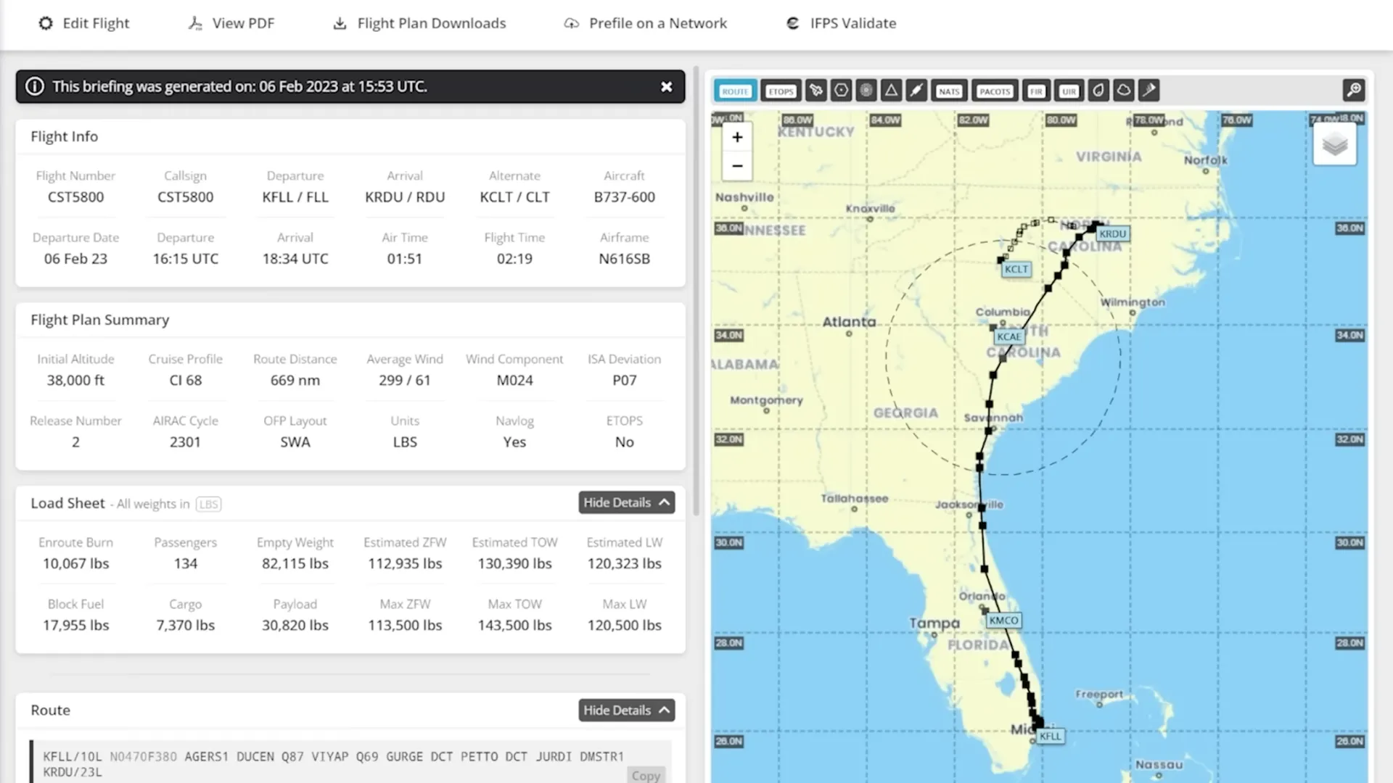
Task: Select IFPS Validate from the top menu
Action: [x=840, y=23]
